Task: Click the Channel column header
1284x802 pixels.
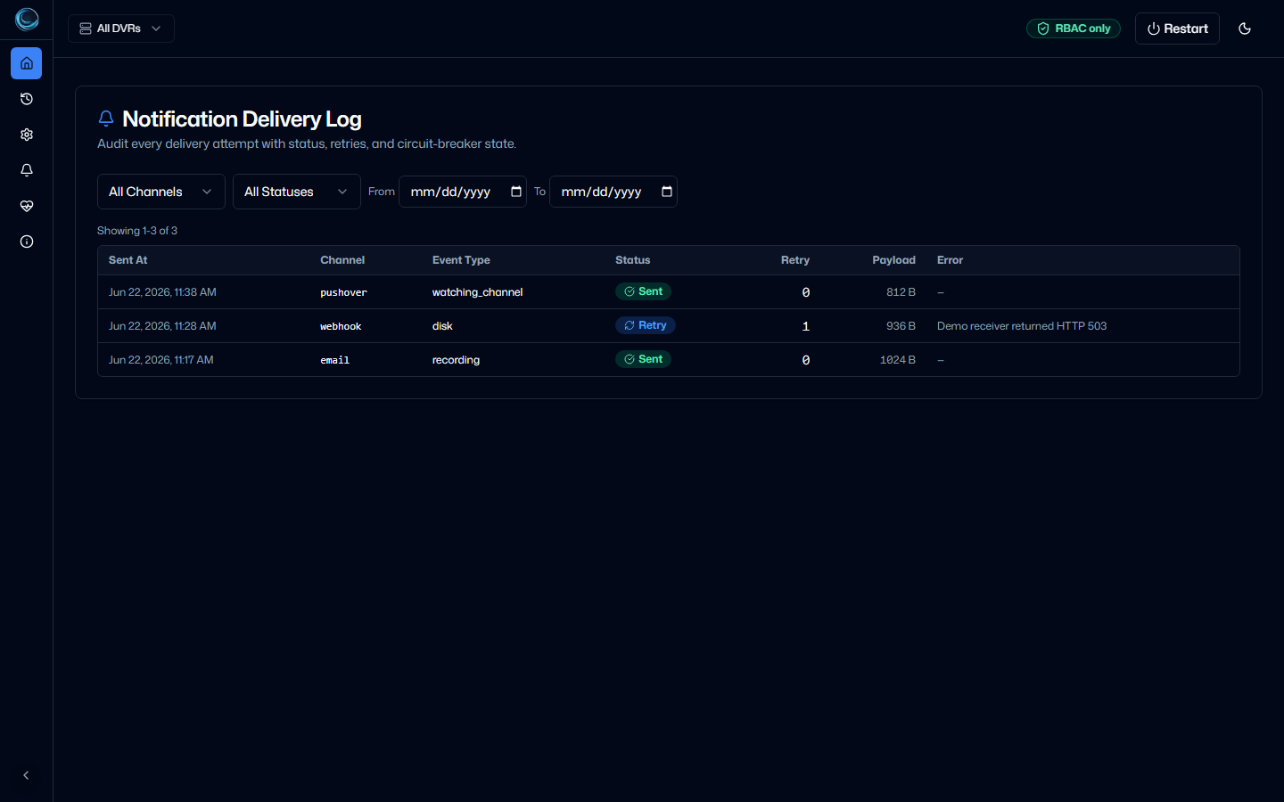Action: (x=342, y=260)
